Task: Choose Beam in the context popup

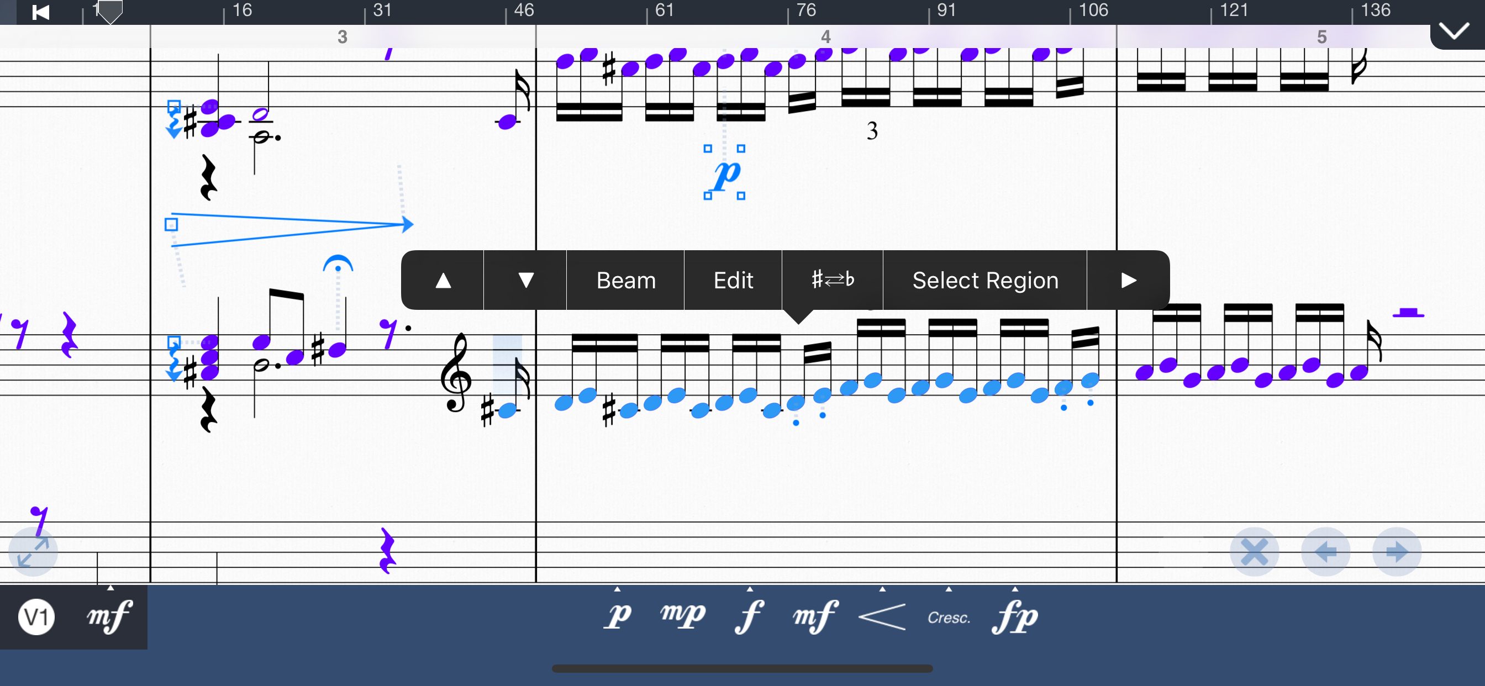Action: click(x=625, y=280)
